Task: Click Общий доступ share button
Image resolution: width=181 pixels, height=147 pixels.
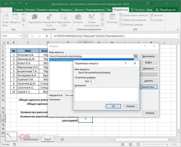Action: (166, 10)
